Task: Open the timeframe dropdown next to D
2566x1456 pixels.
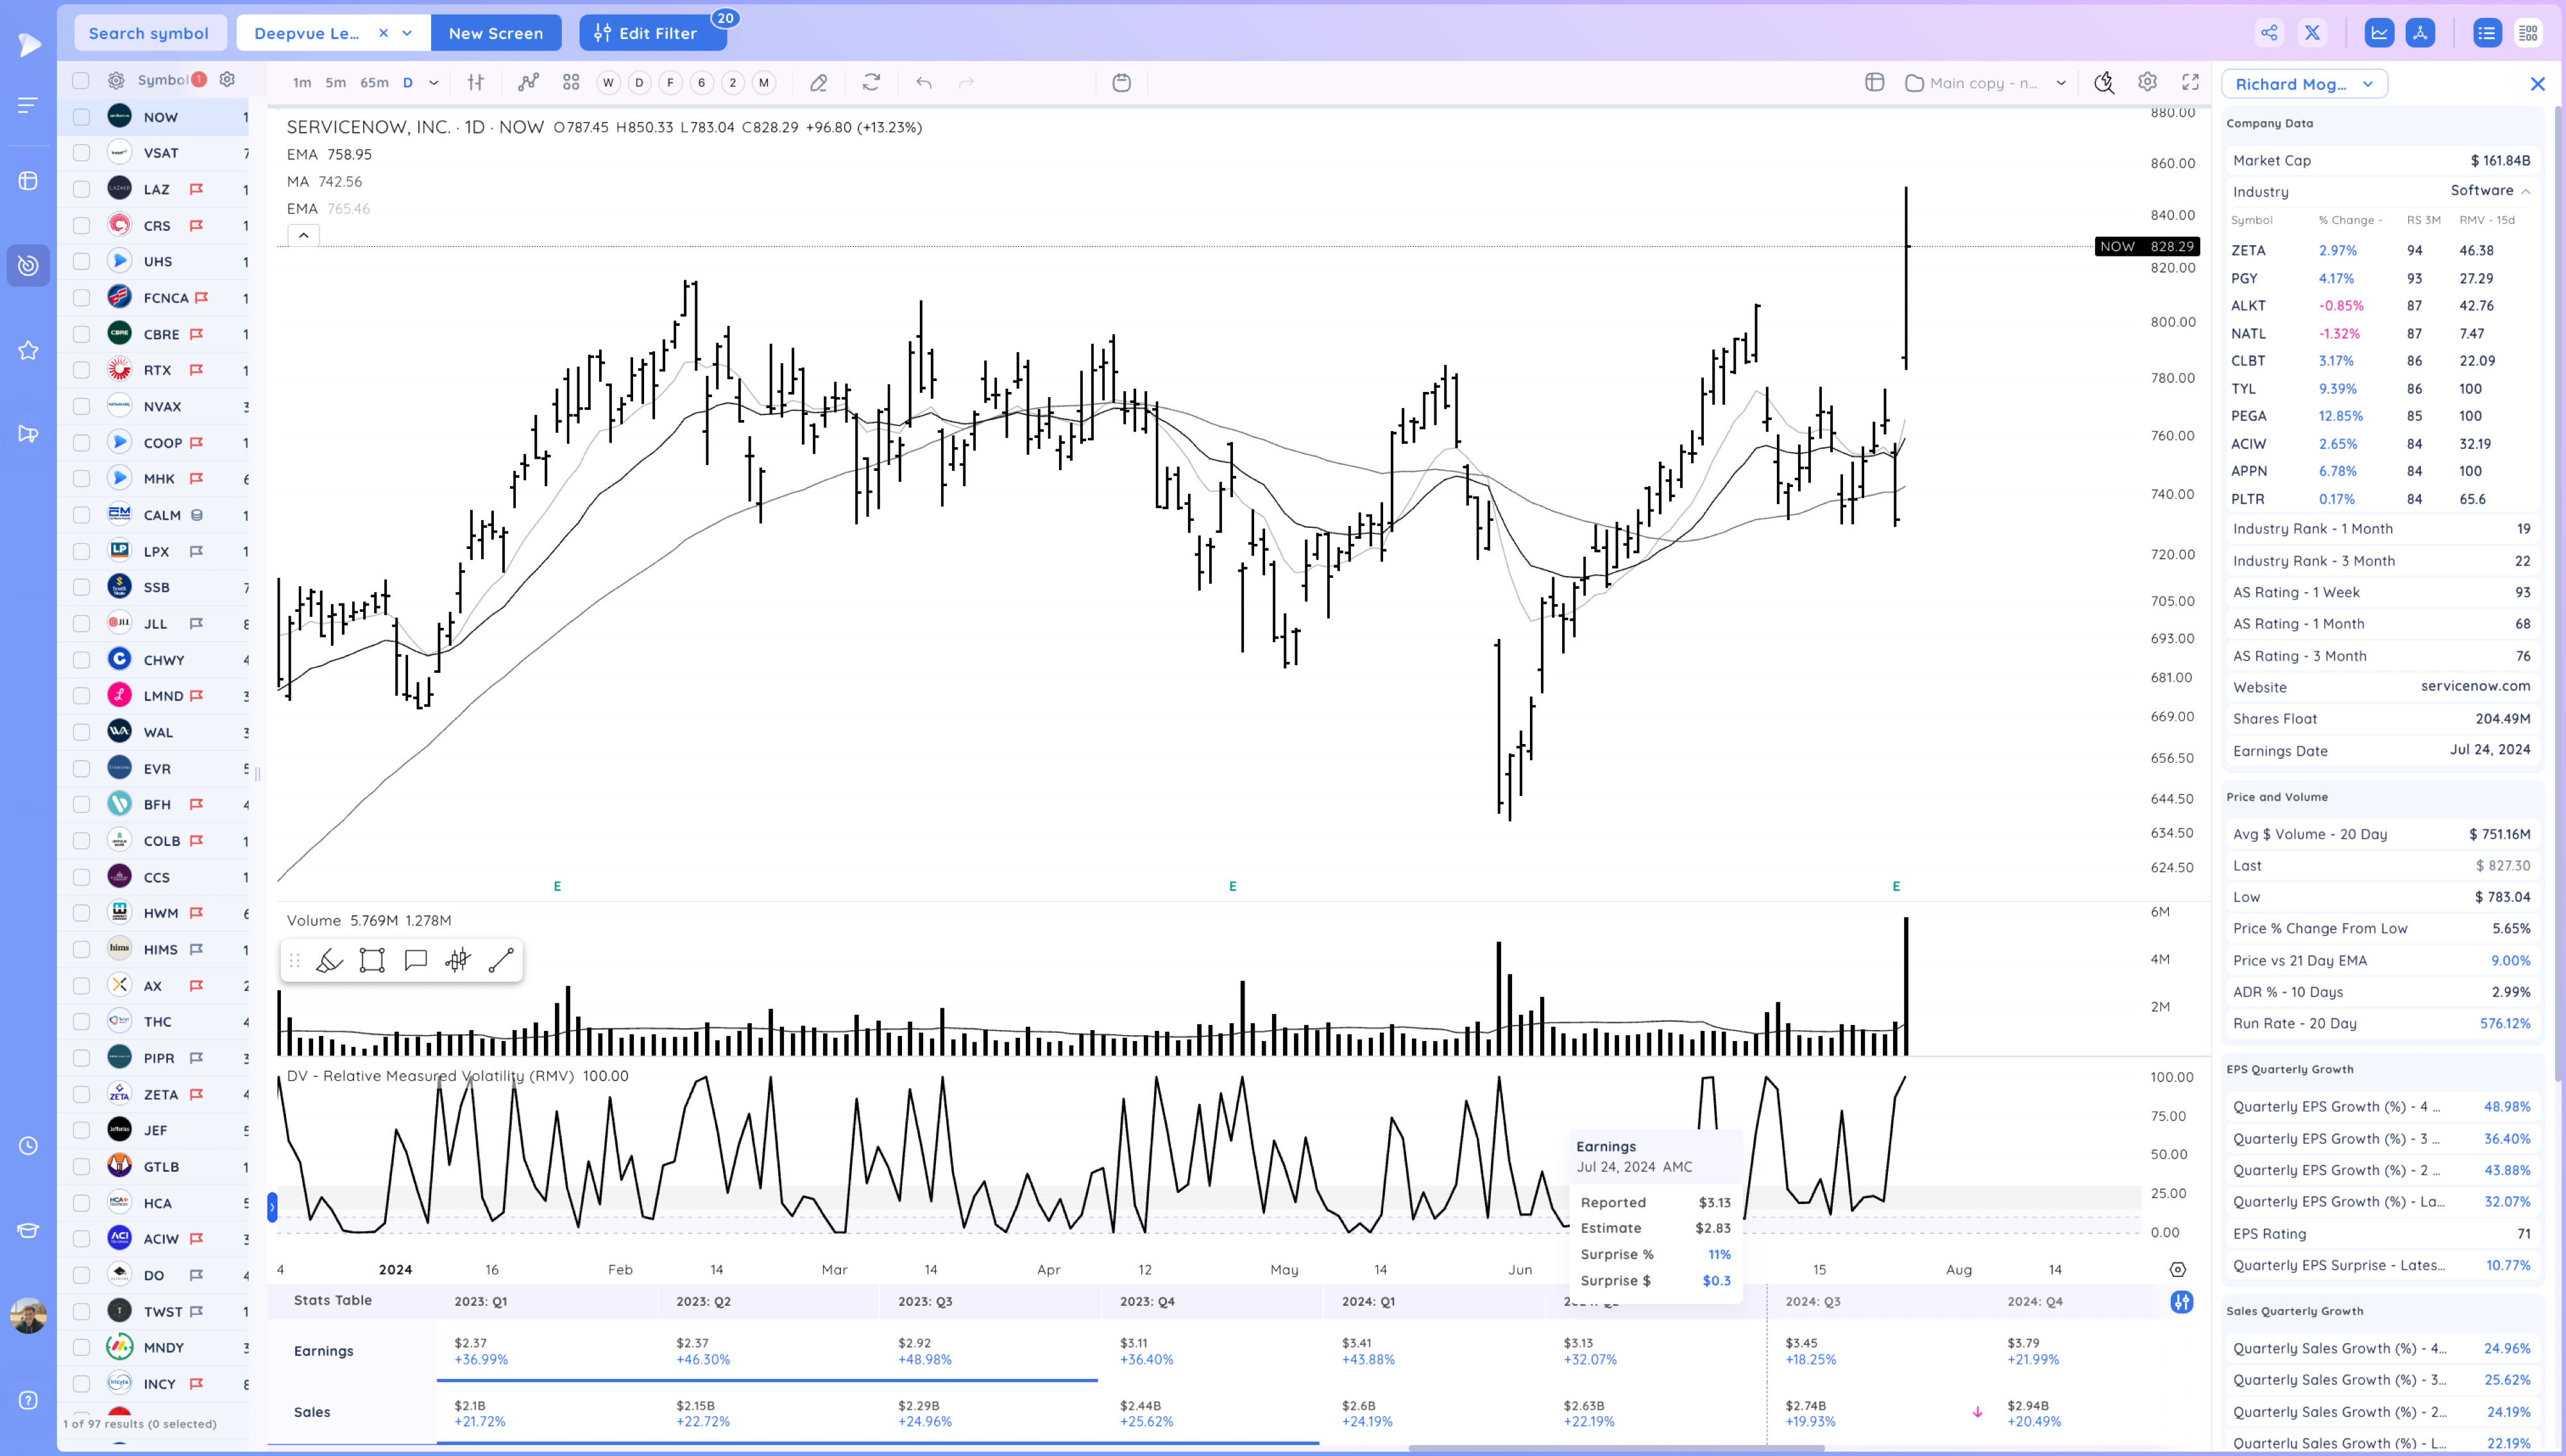Action: [434, 83]
